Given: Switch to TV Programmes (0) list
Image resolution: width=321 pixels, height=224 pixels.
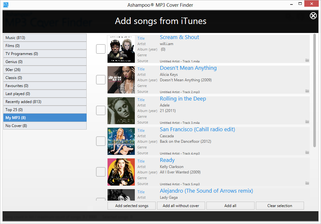Looking at the screenshot, I should point(45,54).
